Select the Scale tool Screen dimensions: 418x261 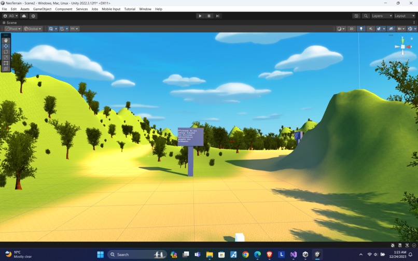(x=6, y=57)
